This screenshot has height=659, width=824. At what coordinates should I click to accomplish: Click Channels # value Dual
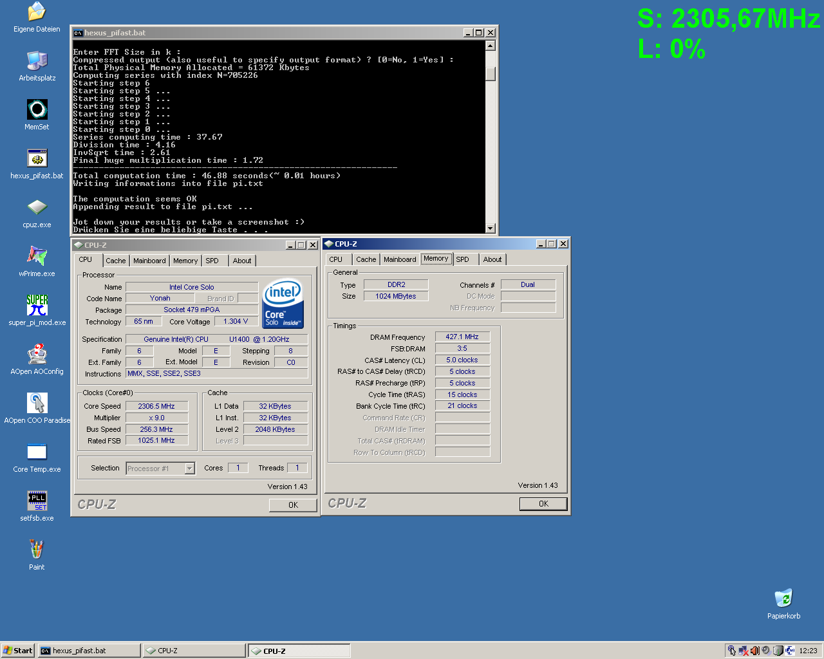(528, 284)
